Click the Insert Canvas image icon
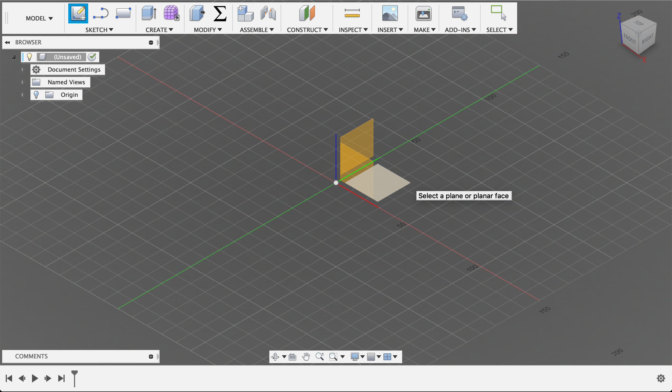 coord(390,13)
